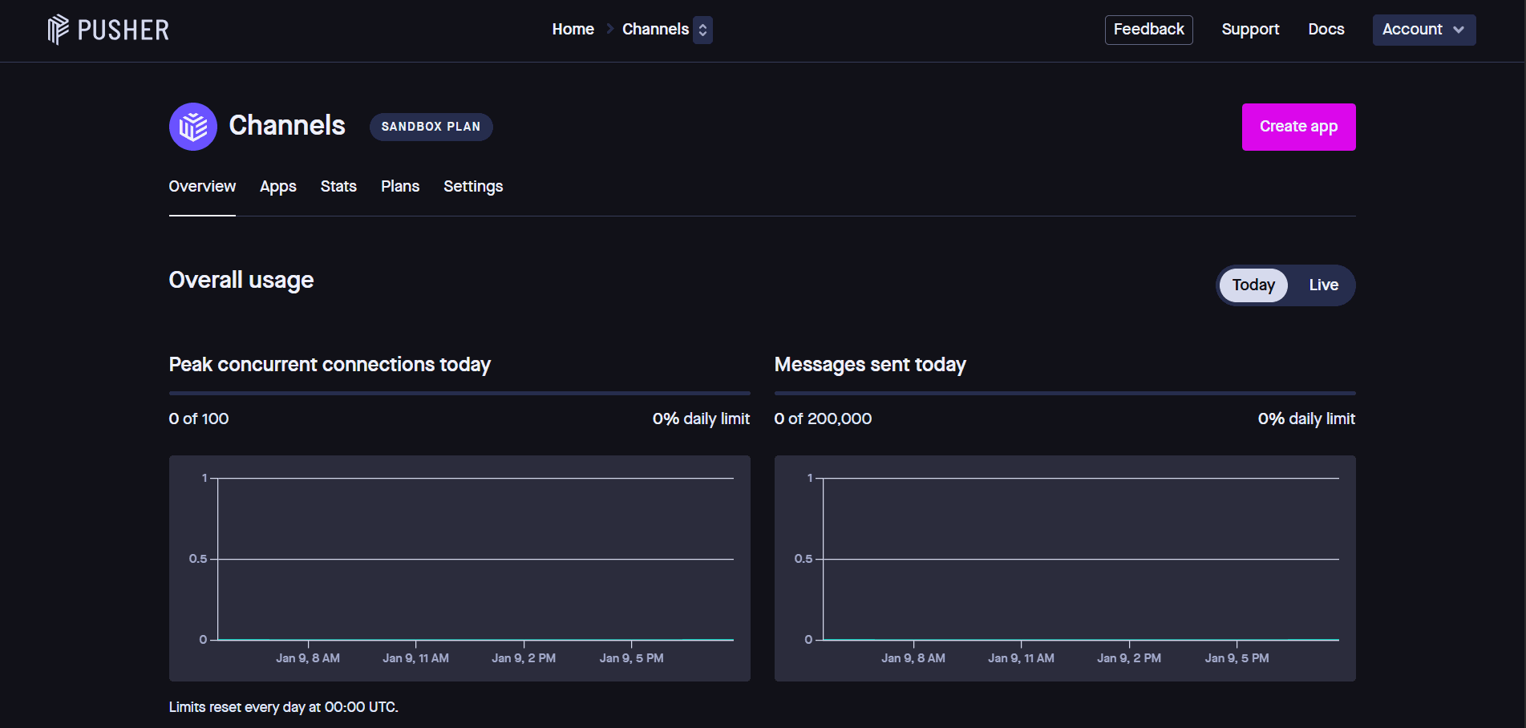Keep Today selected in the usage toggle
1526x728 pixels.
[x=1253, y=285]
